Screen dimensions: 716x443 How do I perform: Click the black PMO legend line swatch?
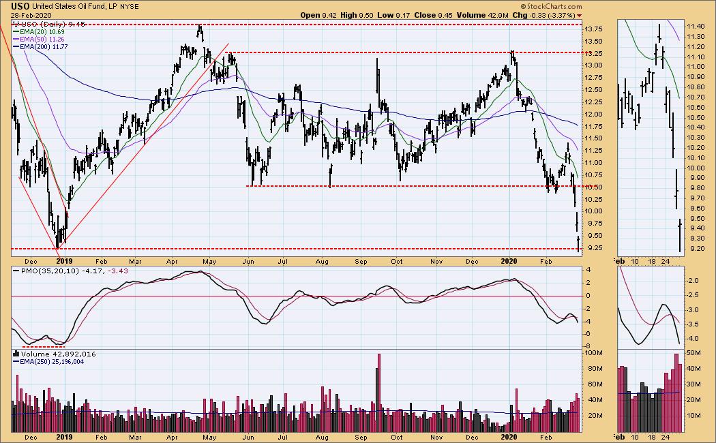16,271
